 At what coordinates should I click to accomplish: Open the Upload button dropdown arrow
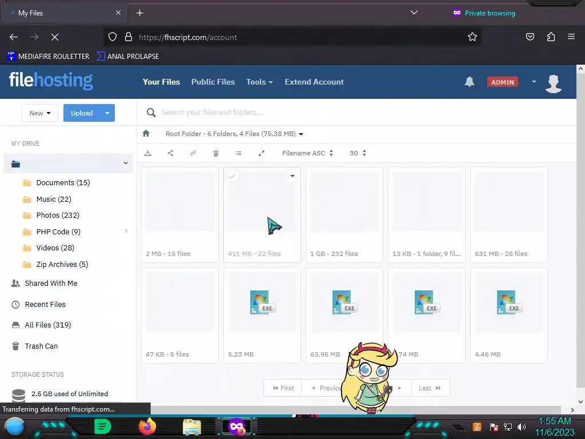[107, 113]
